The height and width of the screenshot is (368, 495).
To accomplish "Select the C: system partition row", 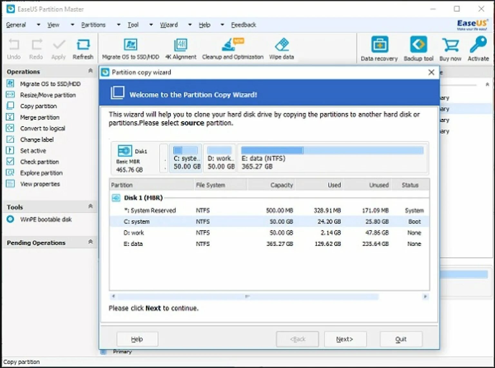I will tap(269, 222).
